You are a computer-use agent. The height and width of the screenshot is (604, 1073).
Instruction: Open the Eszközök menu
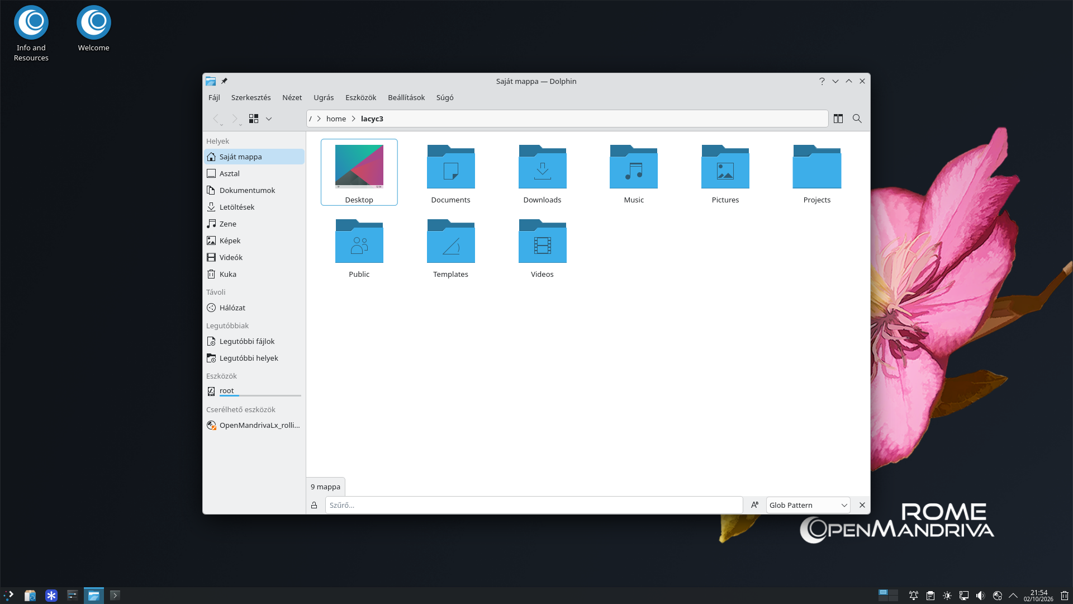360,97
